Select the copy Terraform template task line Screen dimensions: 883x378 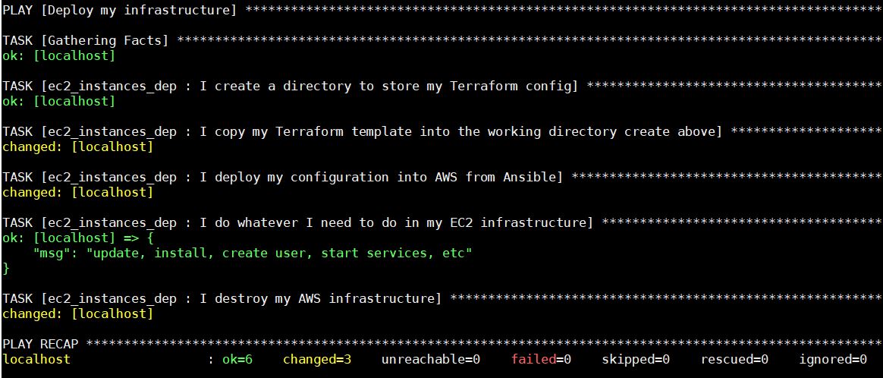coord(362,132)
